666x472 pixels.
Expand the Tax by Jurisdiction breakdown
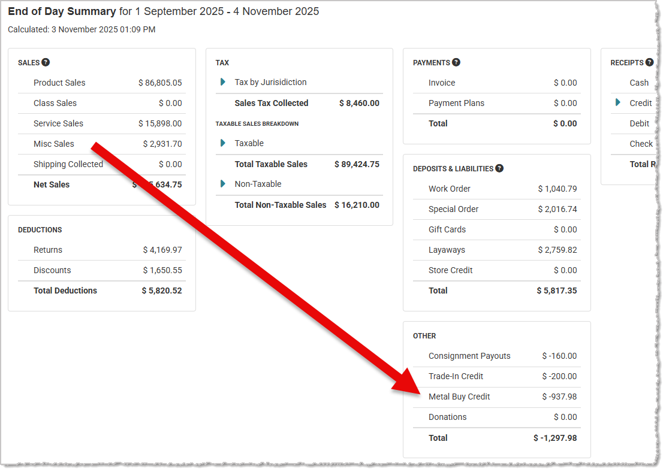(223, 82)
